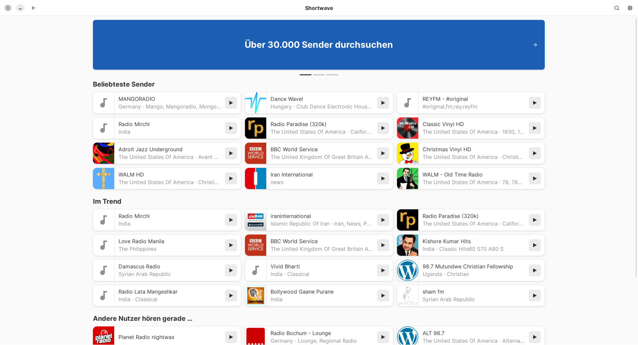This screenshot has height=345, width=638.
Task: Minimize the Shortwave window
Action: click(20, 8)
